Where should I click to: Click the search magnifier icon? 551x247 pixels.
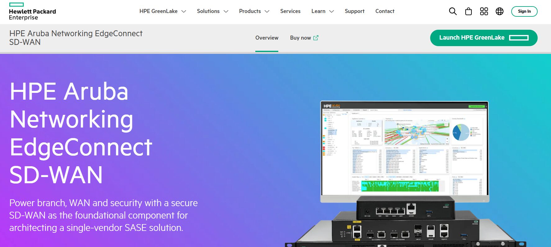(x=453, y=11)
